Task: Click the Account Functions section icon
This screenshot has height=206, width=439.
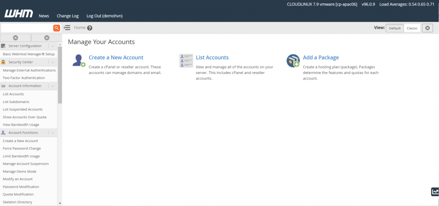Action: (3, 132)
